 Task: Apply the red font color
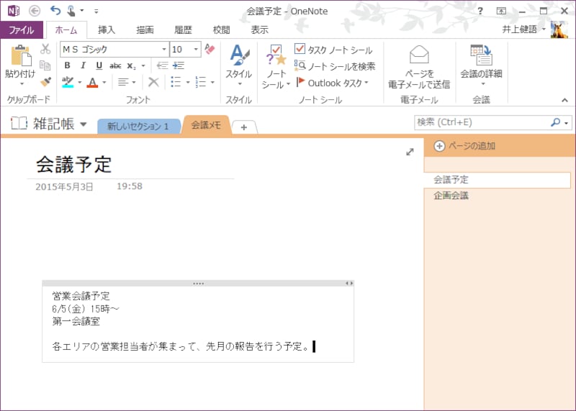point(93,82)
